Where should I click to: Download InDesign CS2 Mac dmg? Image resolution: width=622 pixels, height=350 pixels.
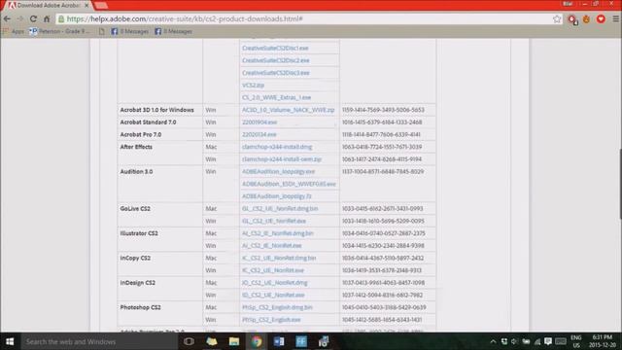coord(274,283)
